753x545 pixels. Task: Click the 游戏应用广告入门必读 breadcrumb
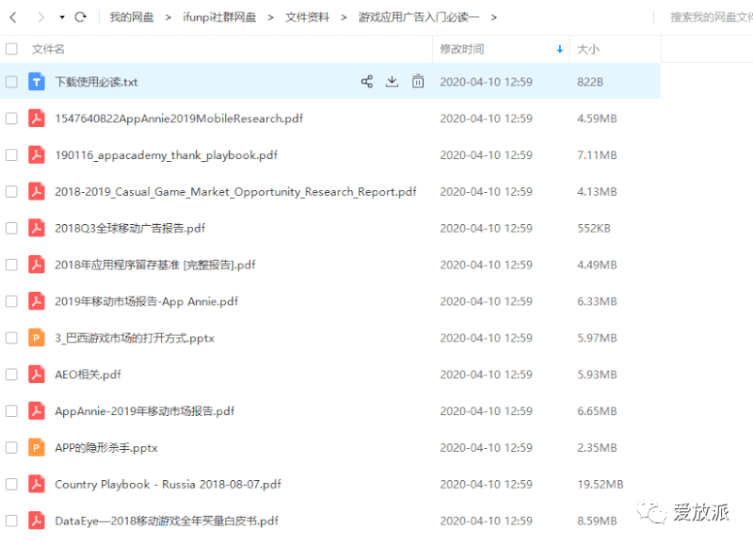point(419,17)
